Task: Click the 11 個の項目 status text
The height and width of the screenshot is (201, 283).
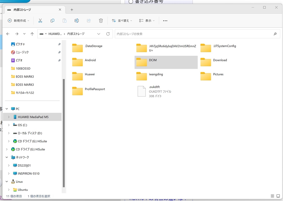Action: (x=14, y=196)
